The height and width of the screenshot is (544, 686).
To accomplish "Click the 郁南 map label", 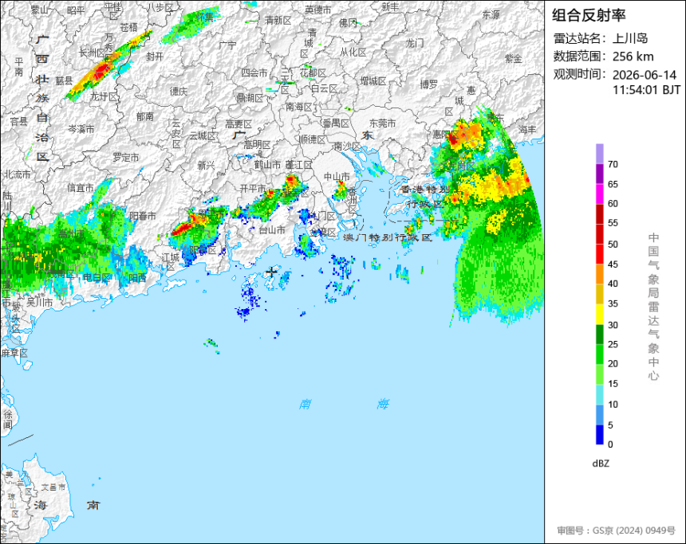I will [145, 116].
